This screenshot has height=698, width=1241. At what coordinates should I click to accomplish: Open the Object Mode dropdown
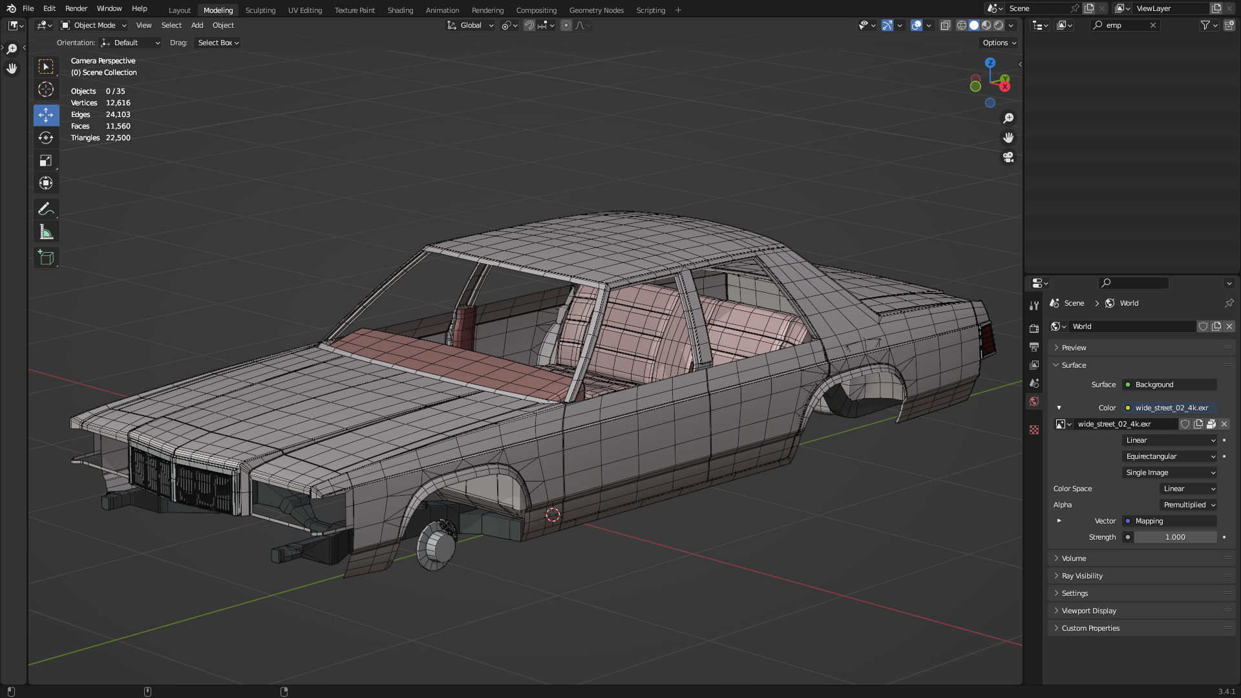tap(94, 25)
